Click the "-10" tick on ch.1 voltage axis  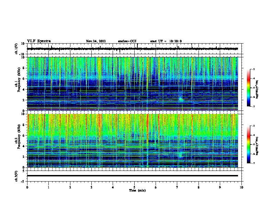point(22,54)
